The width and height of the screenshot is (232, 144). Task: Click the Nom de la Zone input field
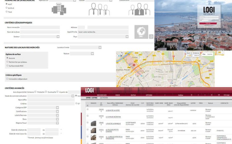point(40,32)
